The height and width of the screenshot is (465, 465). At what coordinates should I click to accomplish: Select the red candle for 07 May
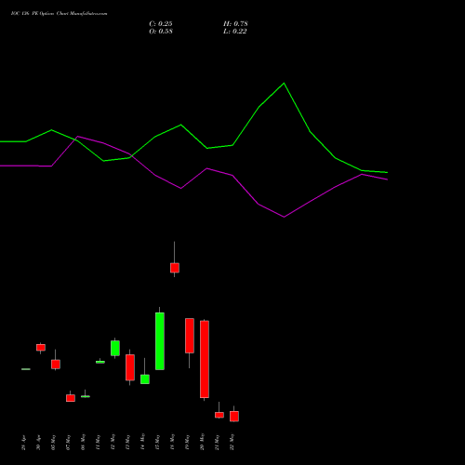pyautogui.click(x=71, y=398)
